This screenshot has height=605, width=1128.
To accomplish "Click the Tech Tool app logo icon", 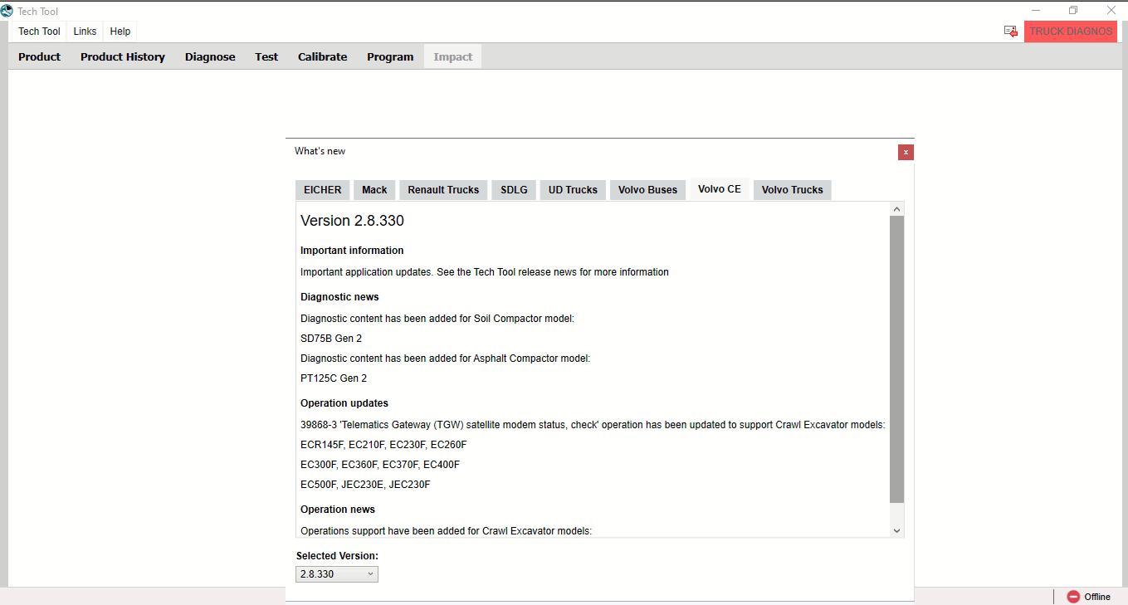I will (7, 11).
